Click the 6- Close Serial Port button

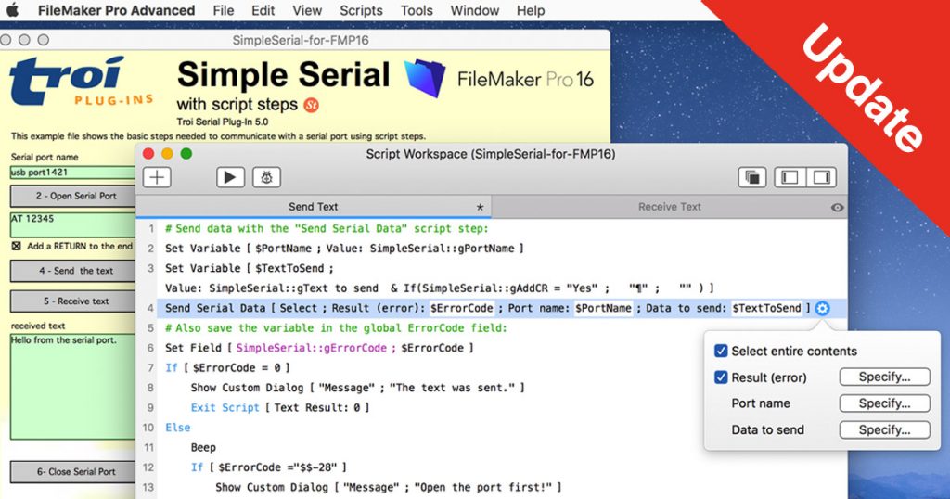click(x=72, y=472)
